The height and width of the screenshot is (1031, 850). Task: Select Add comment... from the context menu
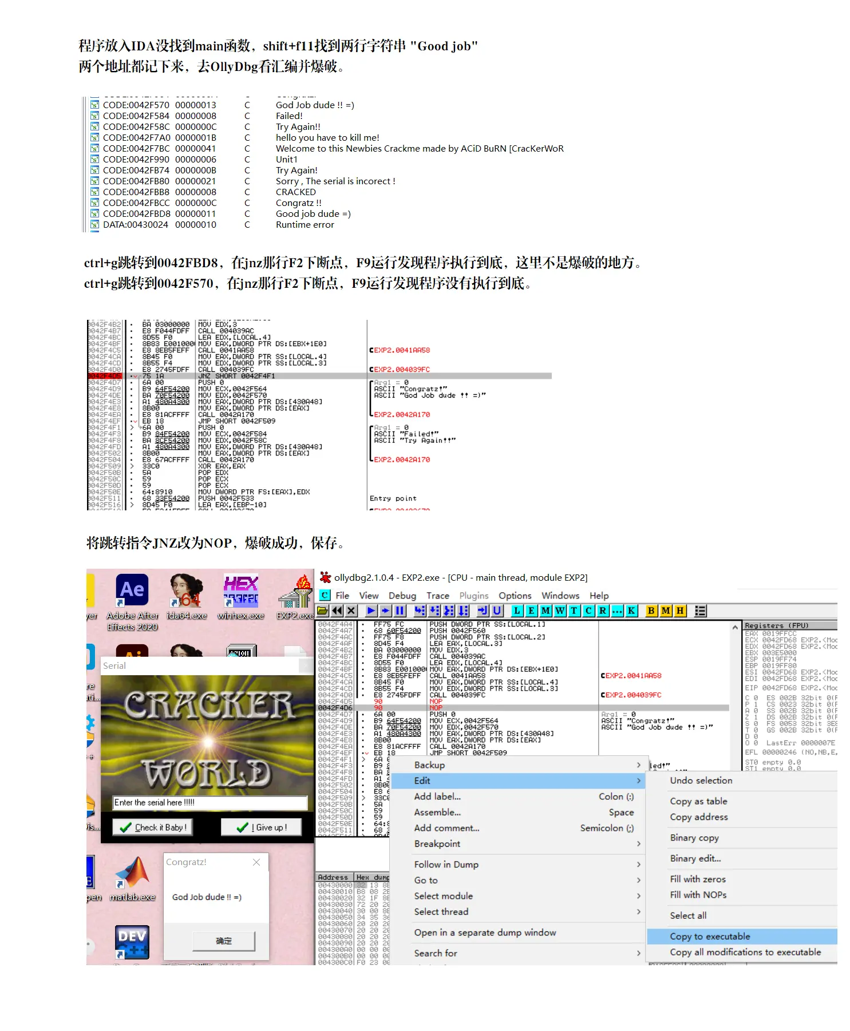[446, 828]
